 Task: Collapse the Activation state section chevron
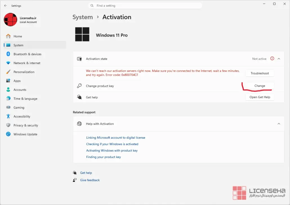tap(279, 59)
